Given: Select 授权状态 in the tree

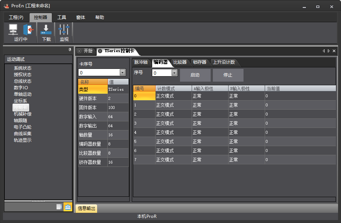Looking at the screenshot, I should [23, 75].
